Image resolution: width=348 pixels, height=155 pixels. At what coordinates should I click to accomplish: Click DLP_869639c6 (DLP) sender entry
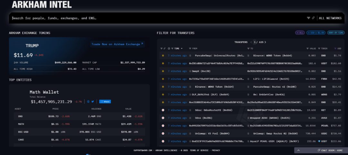(x=210, y=94)
